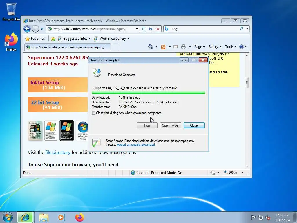
Task: Click the Download Complete icon in dialog
Action: click(96, 73)
